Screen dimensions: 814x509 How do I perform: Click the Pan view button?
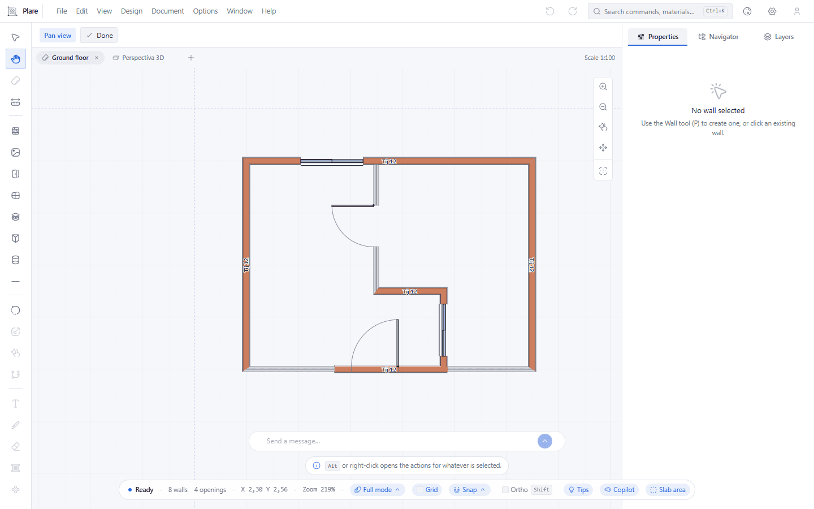coord(58,36)
